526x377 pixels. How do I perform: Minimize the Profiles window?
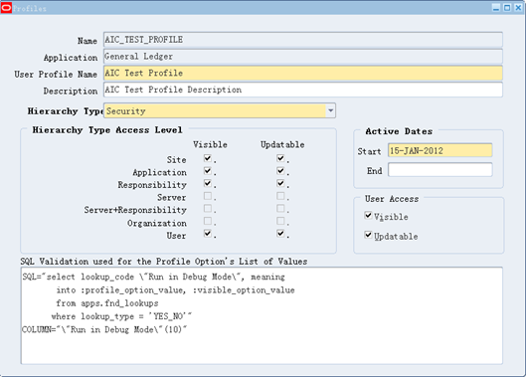pyautogui.click(x=496, y=8)
